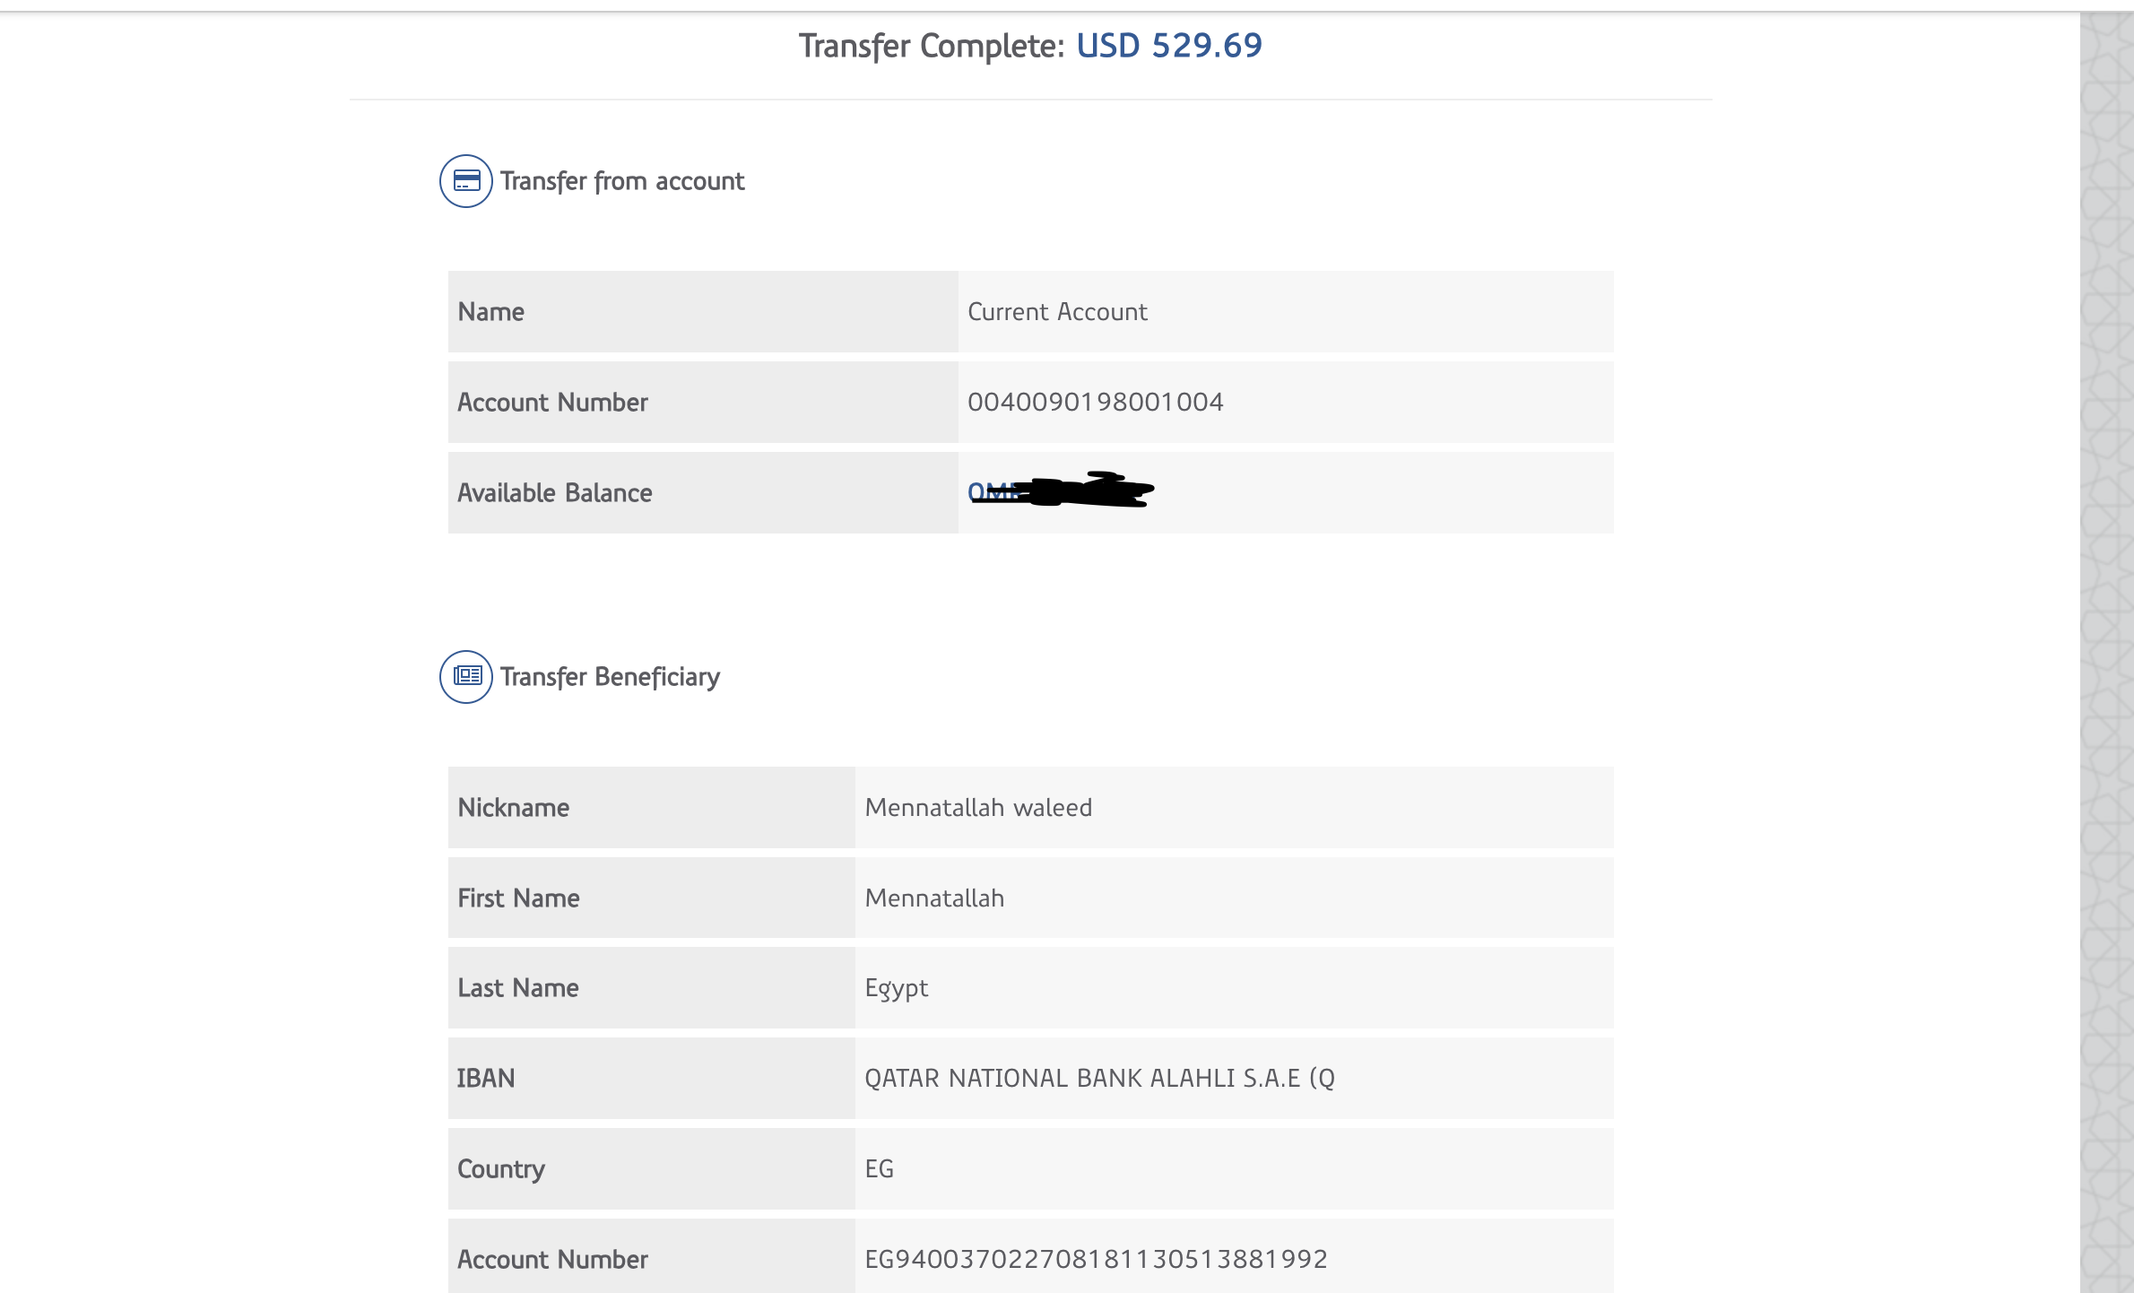Click the USD 529.69 transfer amount

click(1168, 46)
